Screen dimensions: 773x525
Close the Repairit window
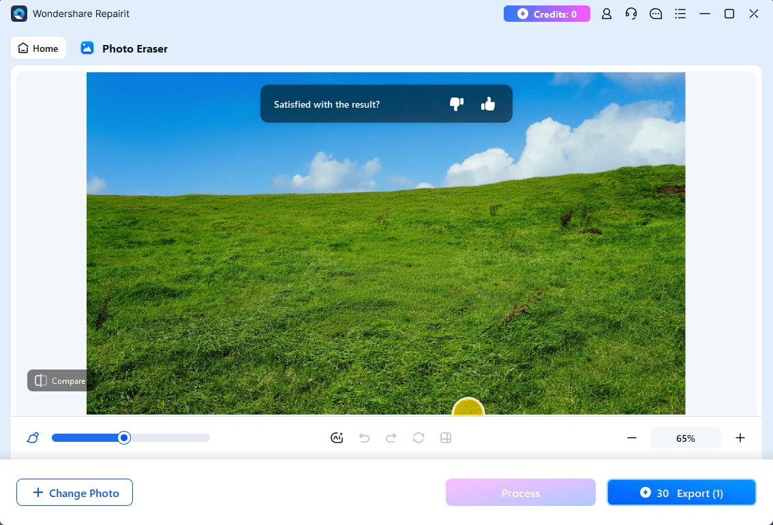coord(754,14)
